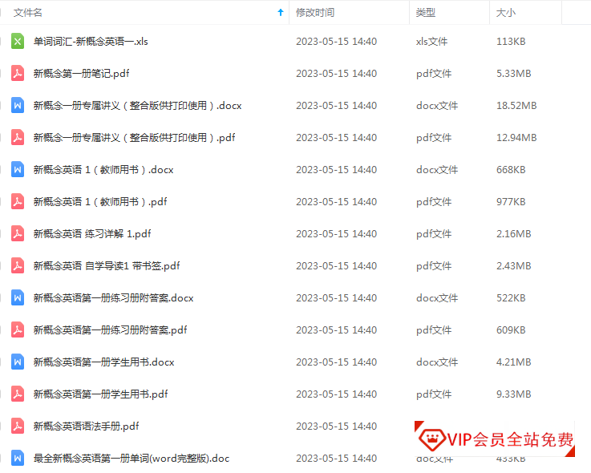Click the Word icon for 新概念英语 1（教师用书）.docx
Viewport: 591px width, 473px height.
(x=18, y=170)
